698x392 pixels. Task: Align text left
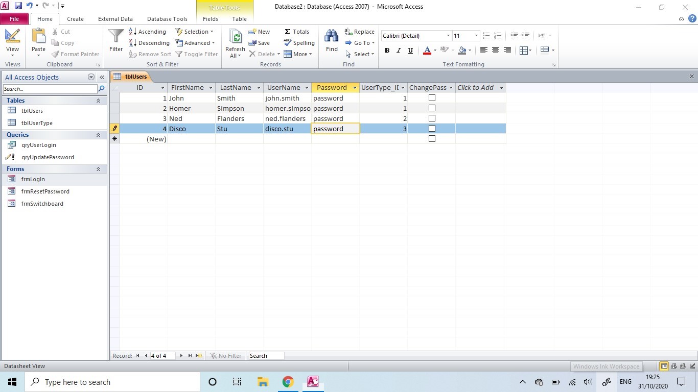(483, 50)
